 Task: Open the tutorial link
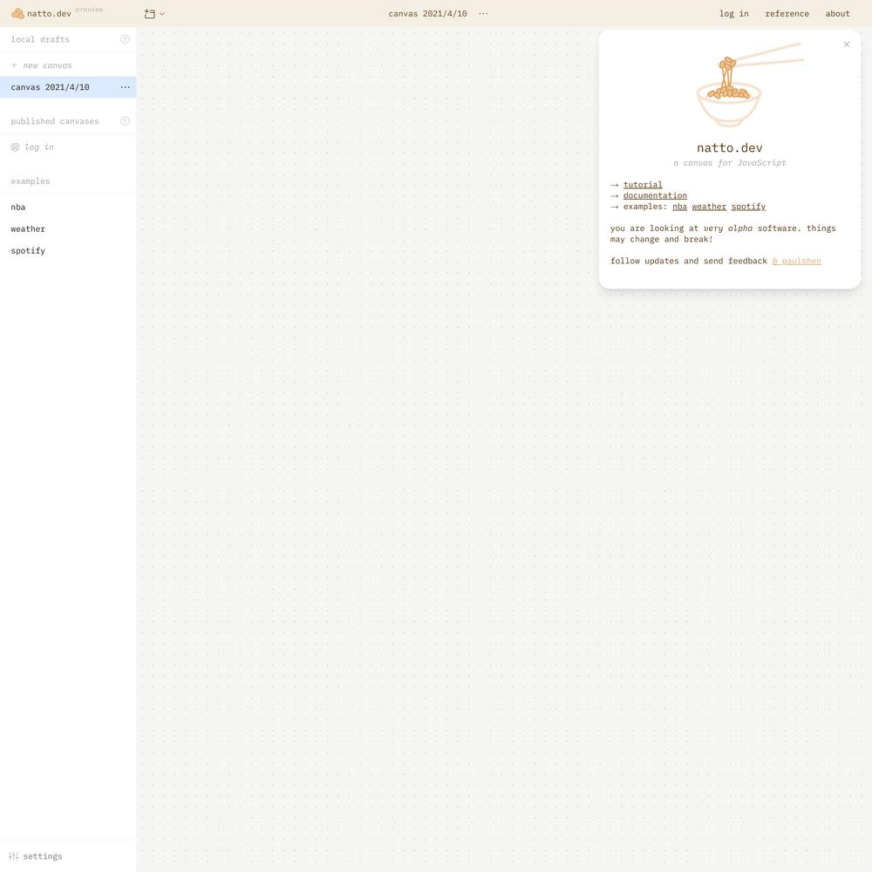click(643, 185)
